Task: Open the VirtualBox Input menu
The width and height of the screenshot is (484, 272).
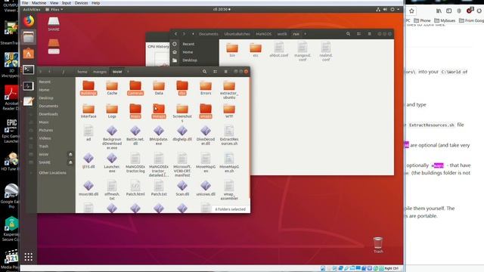Action: (x=67, y=3)
